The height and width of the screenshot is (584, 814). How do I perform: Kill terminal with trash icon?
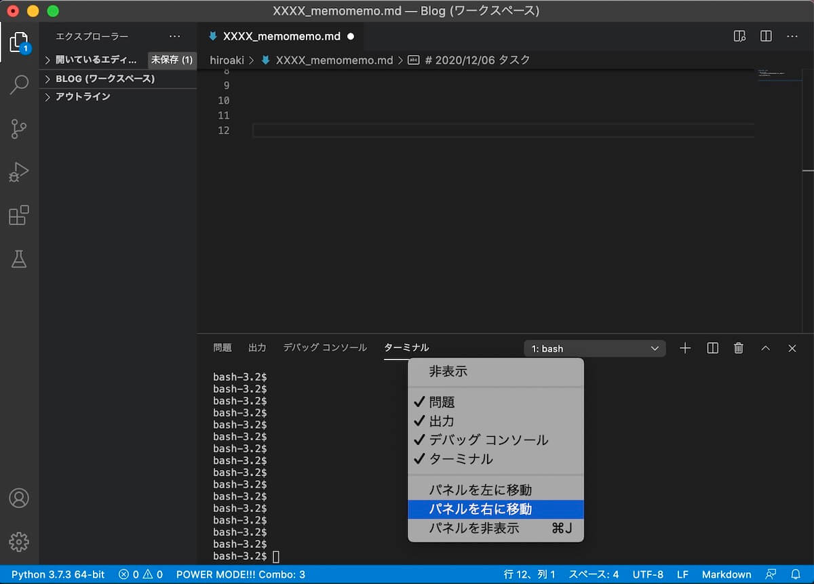click(739, 348)
